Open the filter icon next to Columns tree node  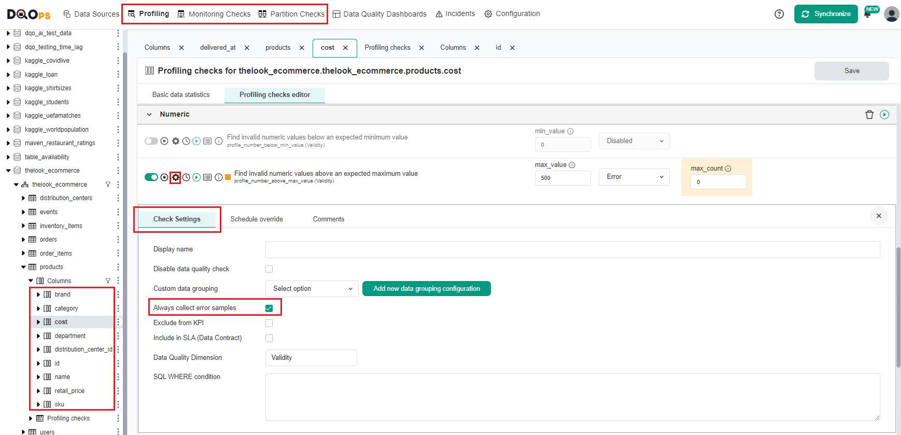click(108, 281)
